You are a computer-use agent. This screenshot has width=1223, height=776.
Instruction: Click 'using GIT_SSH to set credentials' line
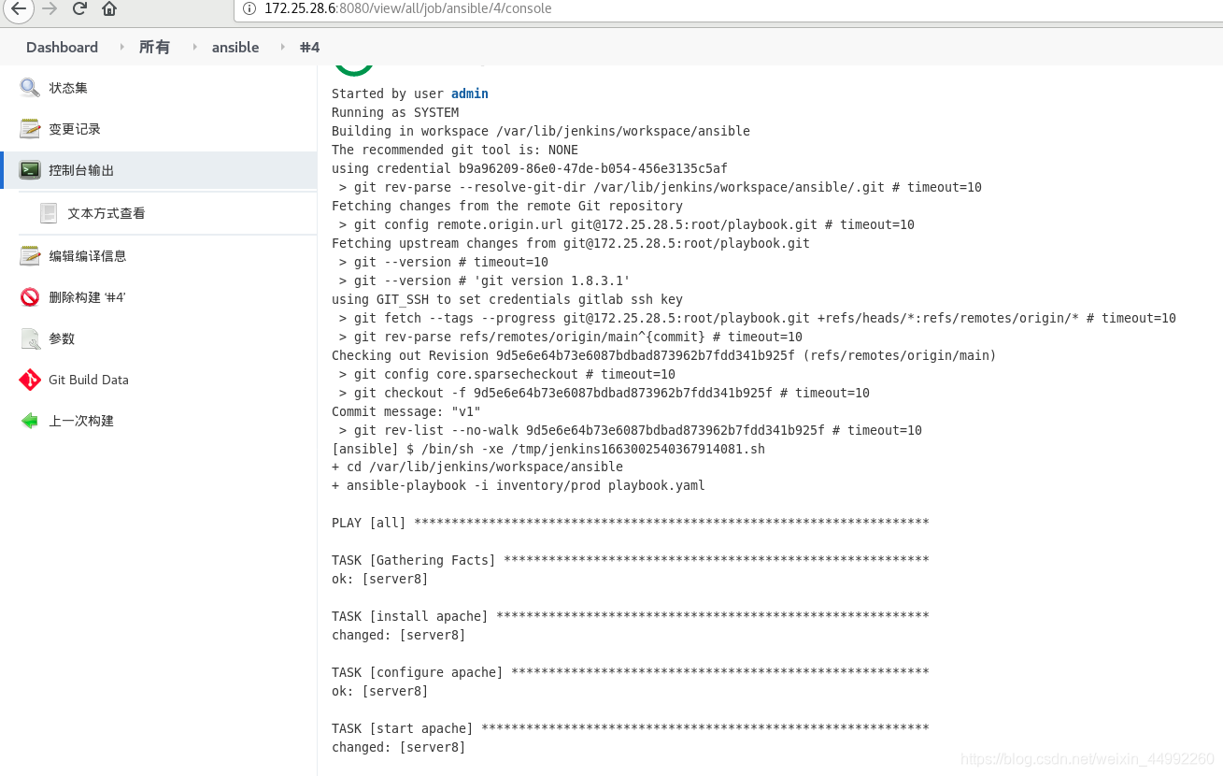507,299
